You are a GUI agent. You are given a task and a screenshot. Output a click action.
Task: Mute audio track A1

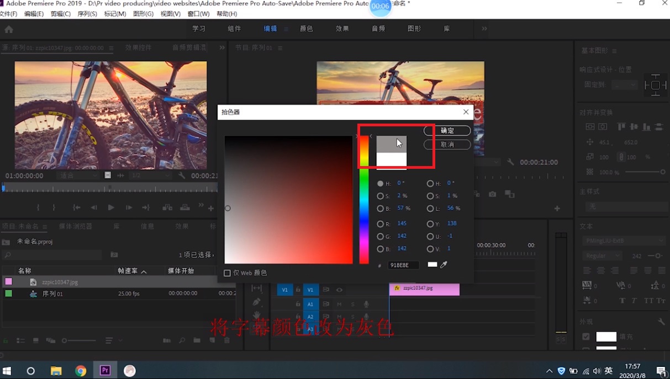pos(339,304)
